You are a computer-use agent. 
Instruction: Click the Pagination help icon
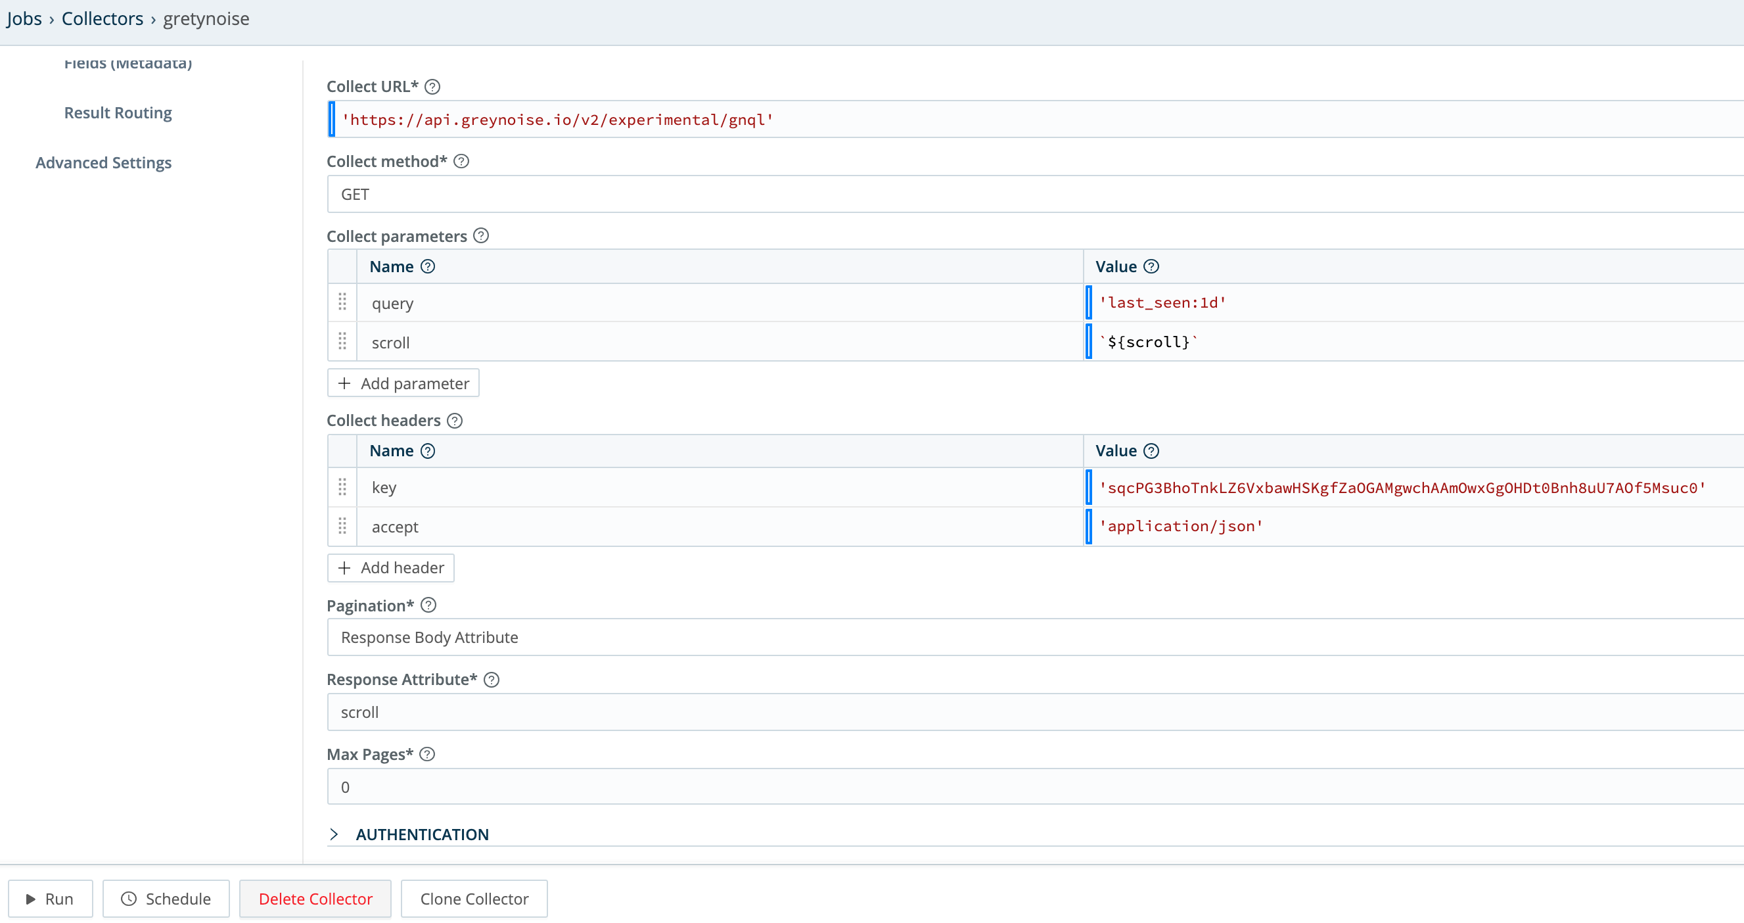click(x=429, y=605)
